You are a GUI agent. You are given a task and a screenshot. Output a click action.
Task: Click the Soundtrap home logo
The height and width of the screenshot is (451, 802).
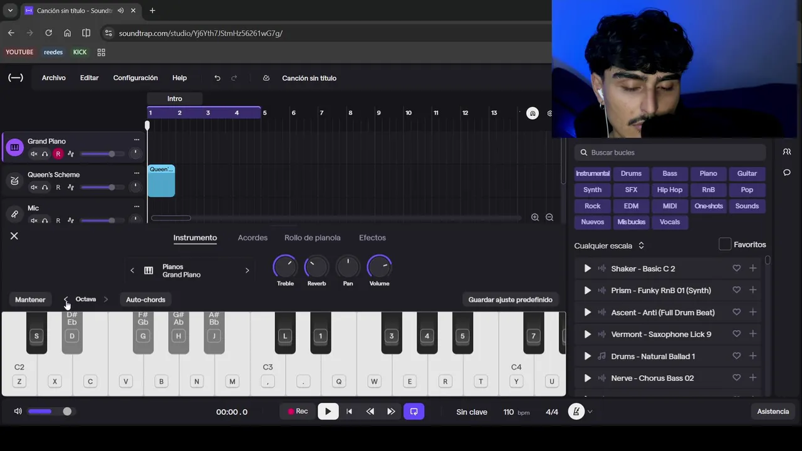point(16,78)
